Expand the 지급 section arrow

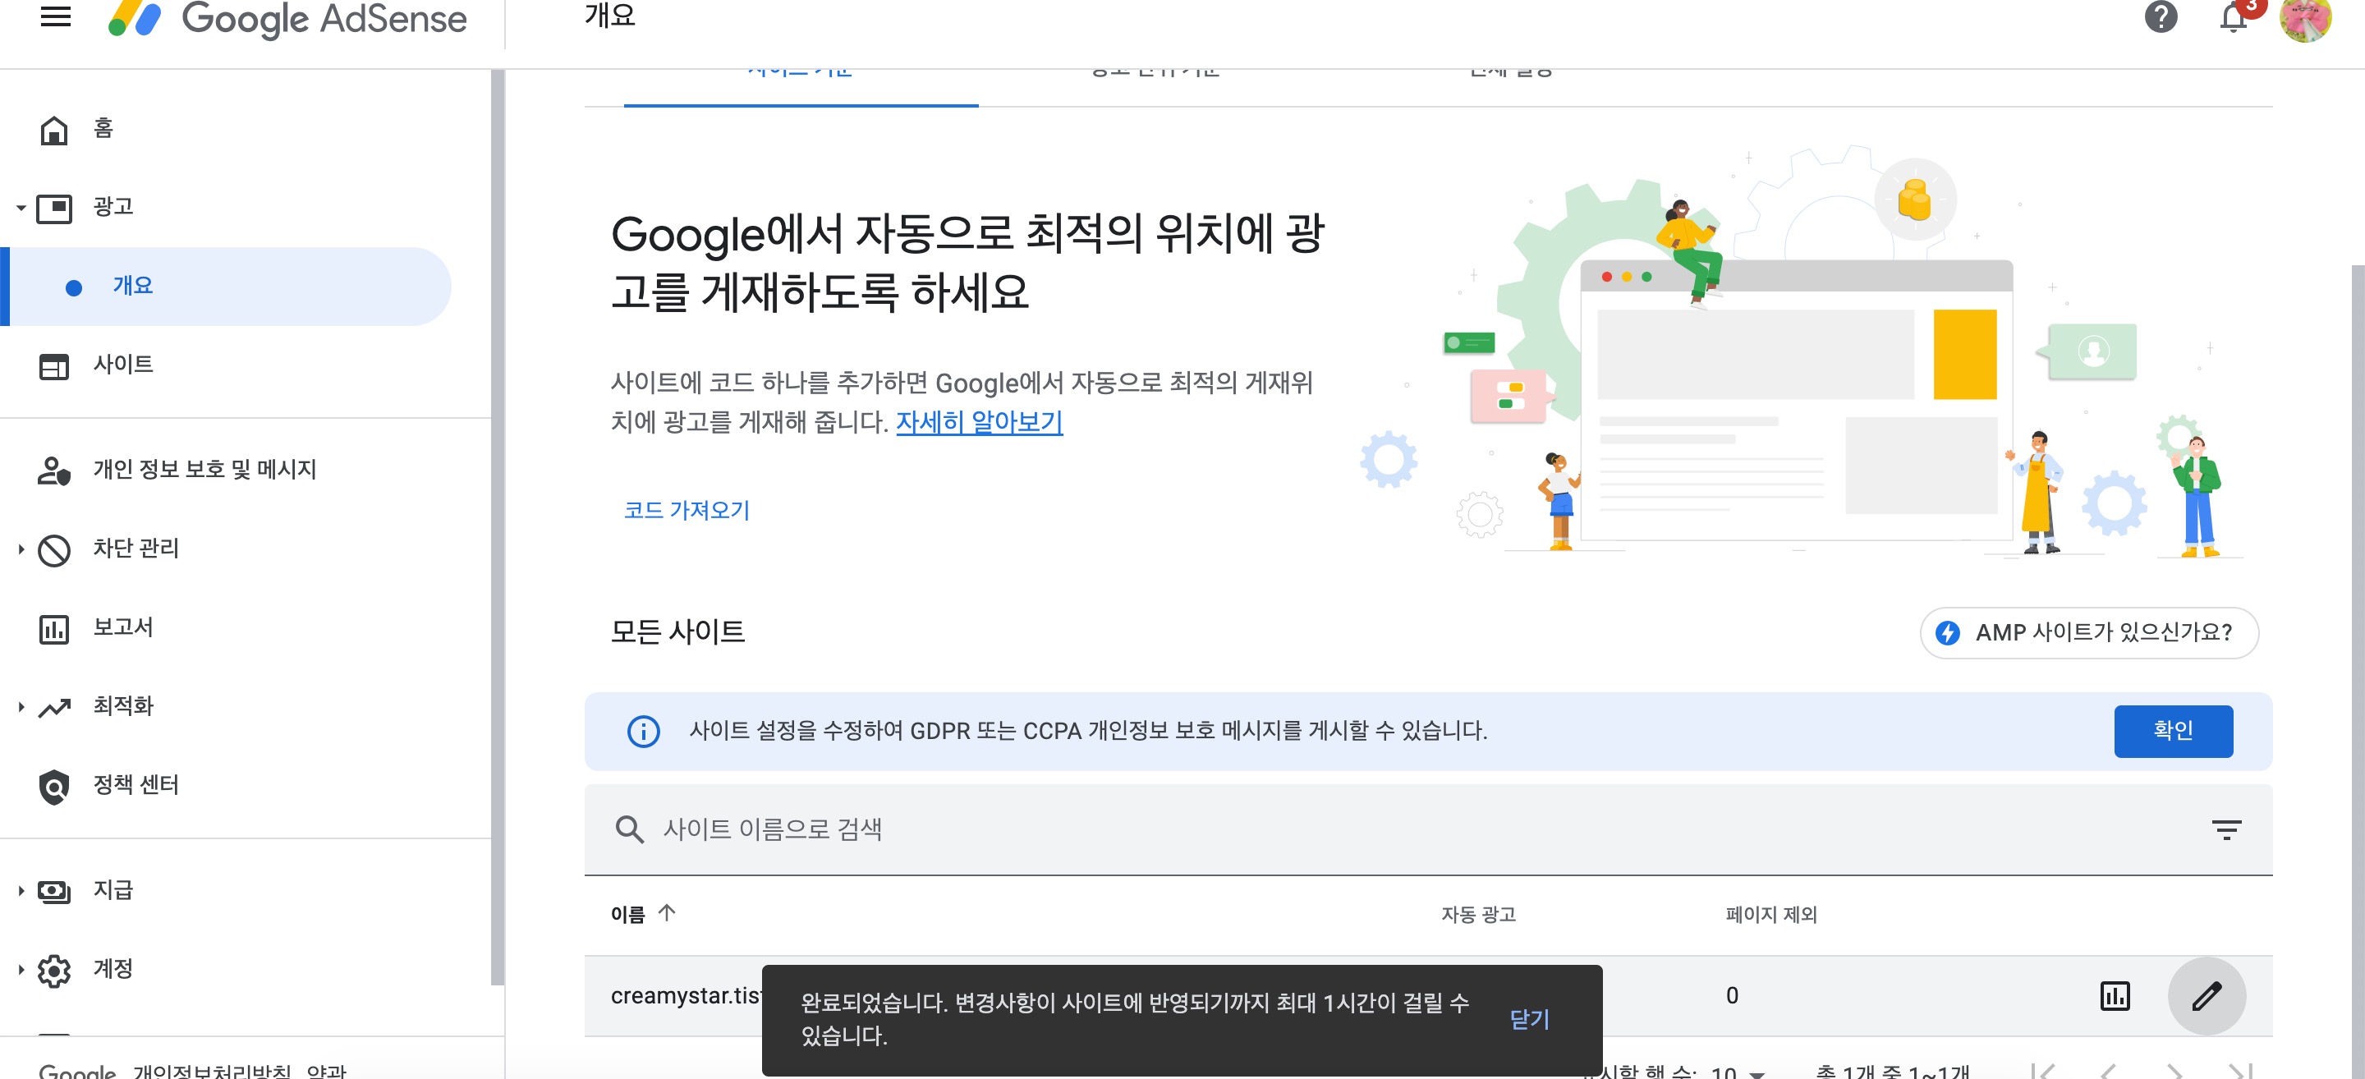point(21,890)
